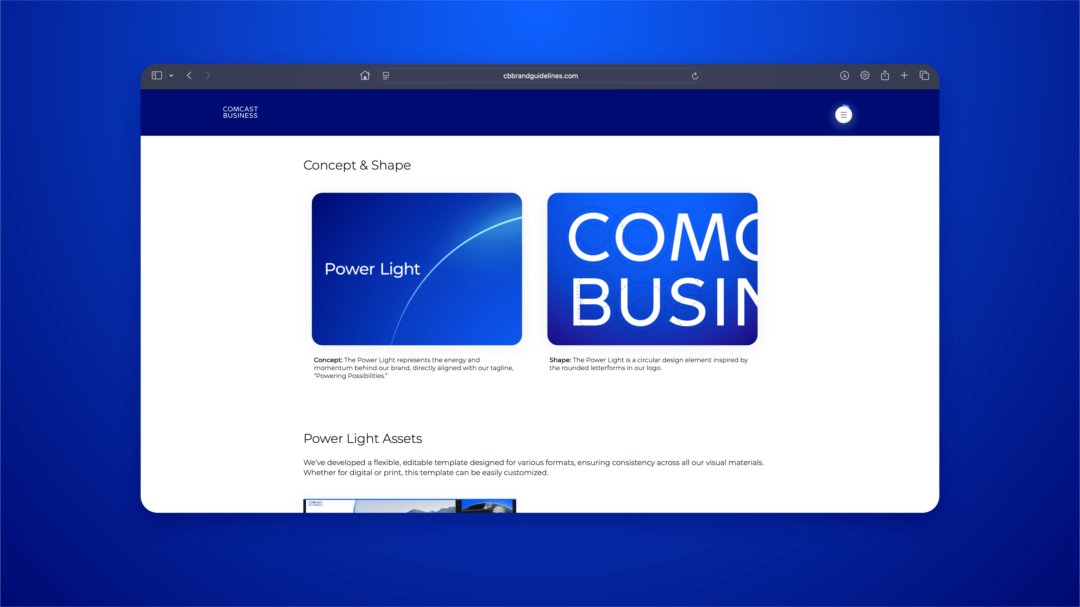Reload the page using the refresh icon
Image resolution: width=1080 pixels, height=607 pixels.
tap(695, 75)
